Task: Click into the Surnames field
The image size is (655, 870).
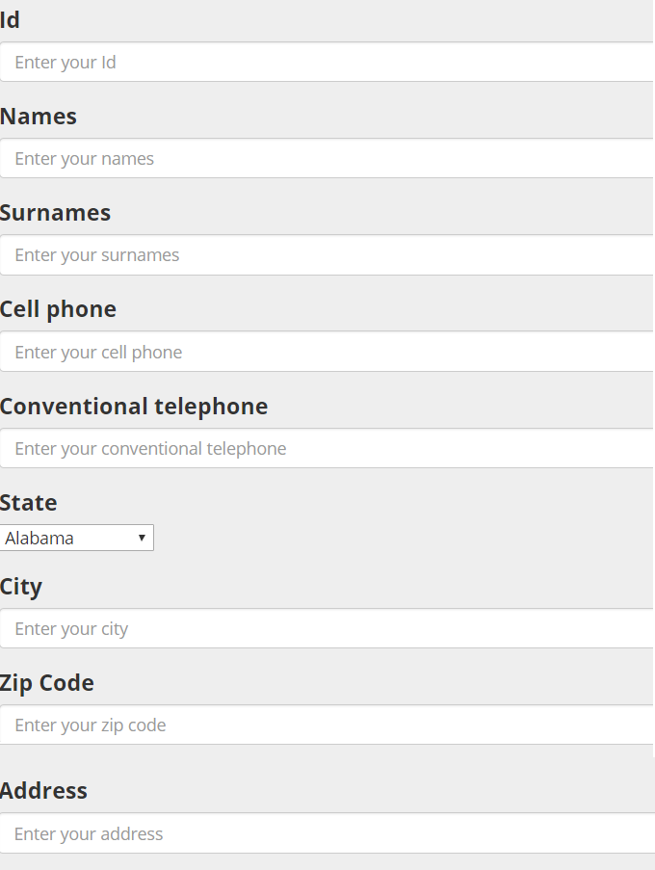Action: pyautogui.click(x=327, y=255)
